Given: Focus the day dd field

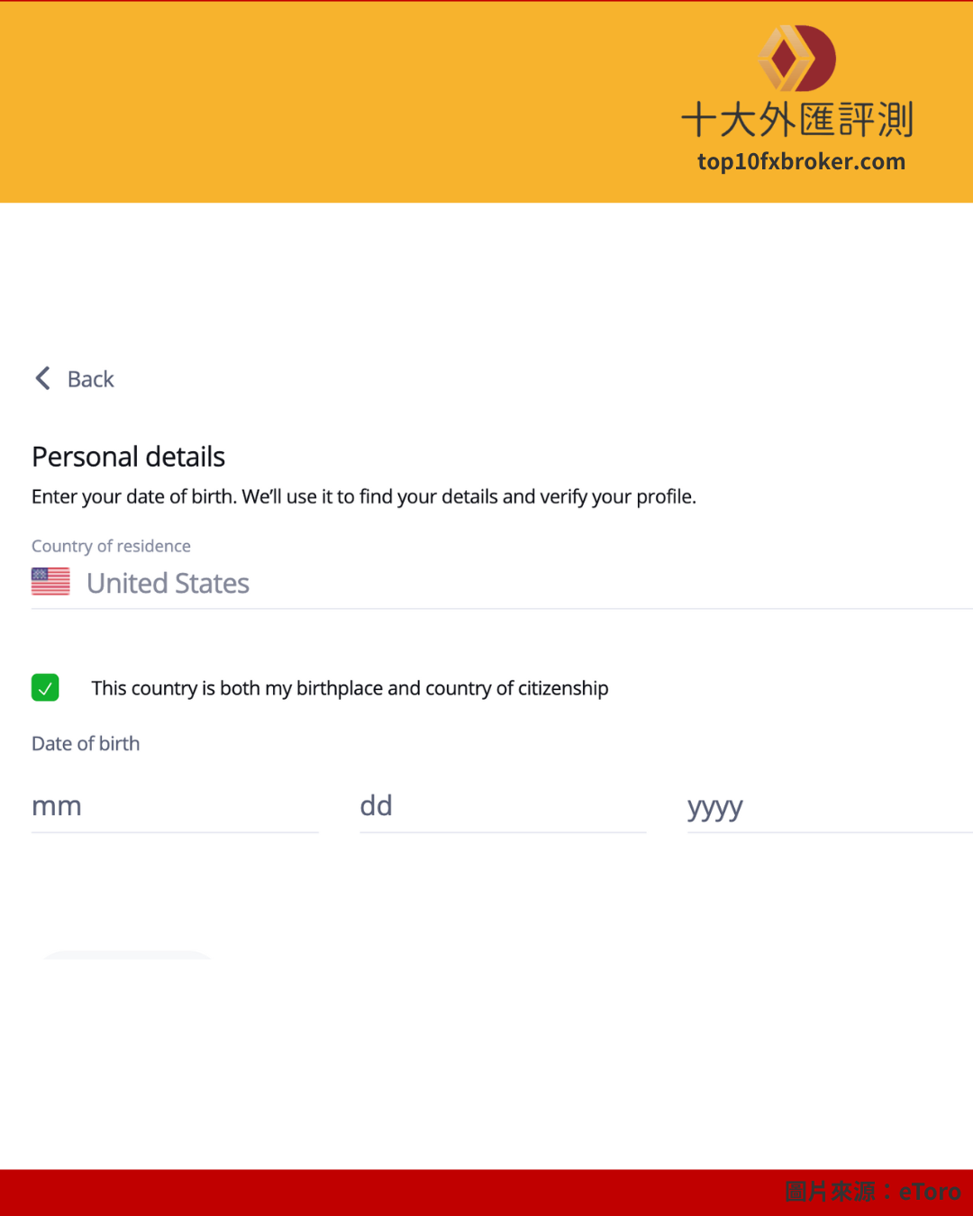Looking at the screenshot, I should tap(503, 806).
